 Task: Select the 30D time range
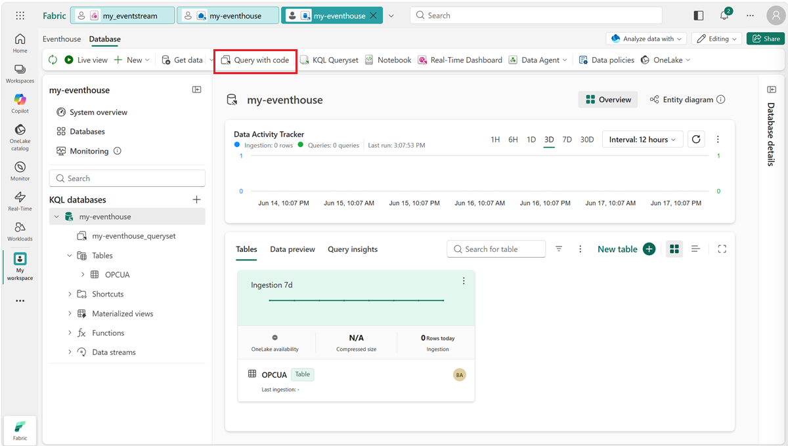(x=587, y=140)
